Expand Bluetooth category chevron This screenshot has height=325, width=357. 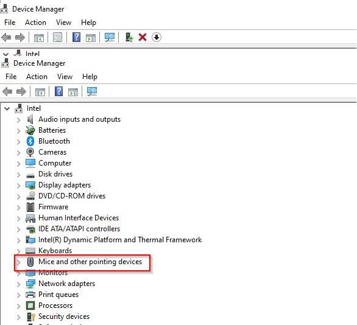[19, 141]
